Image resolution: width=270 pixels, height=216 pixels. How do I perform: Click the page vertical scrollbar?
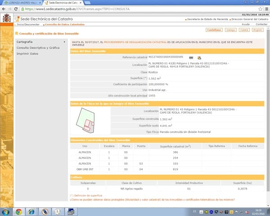pos(268,110)
